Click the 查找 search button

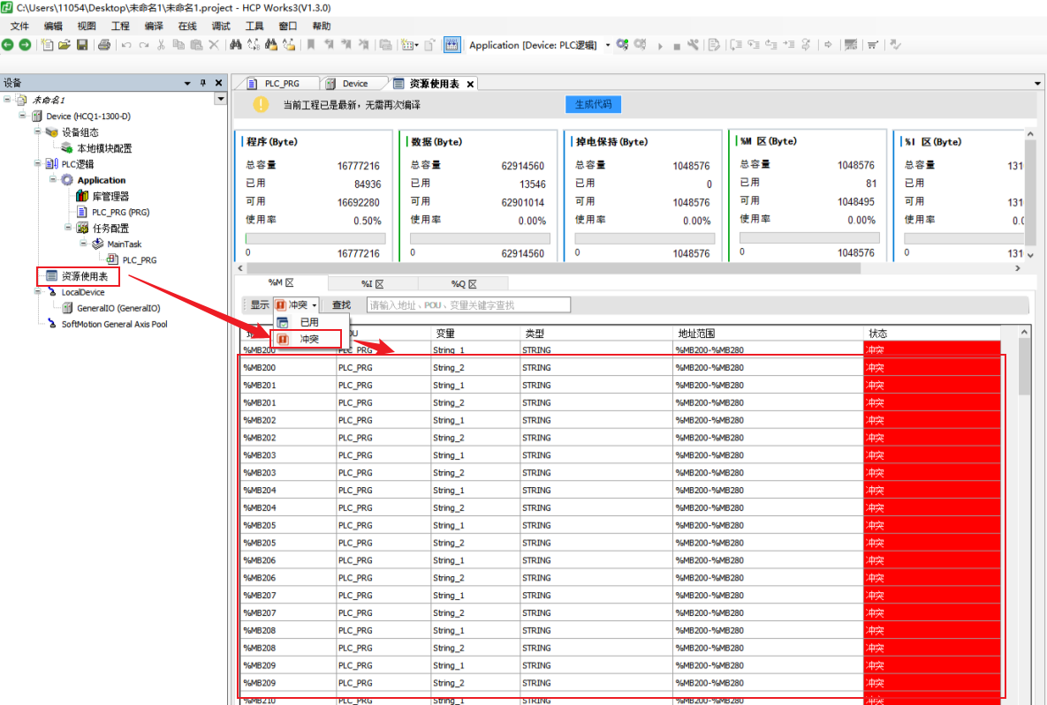tap(341, 305)
